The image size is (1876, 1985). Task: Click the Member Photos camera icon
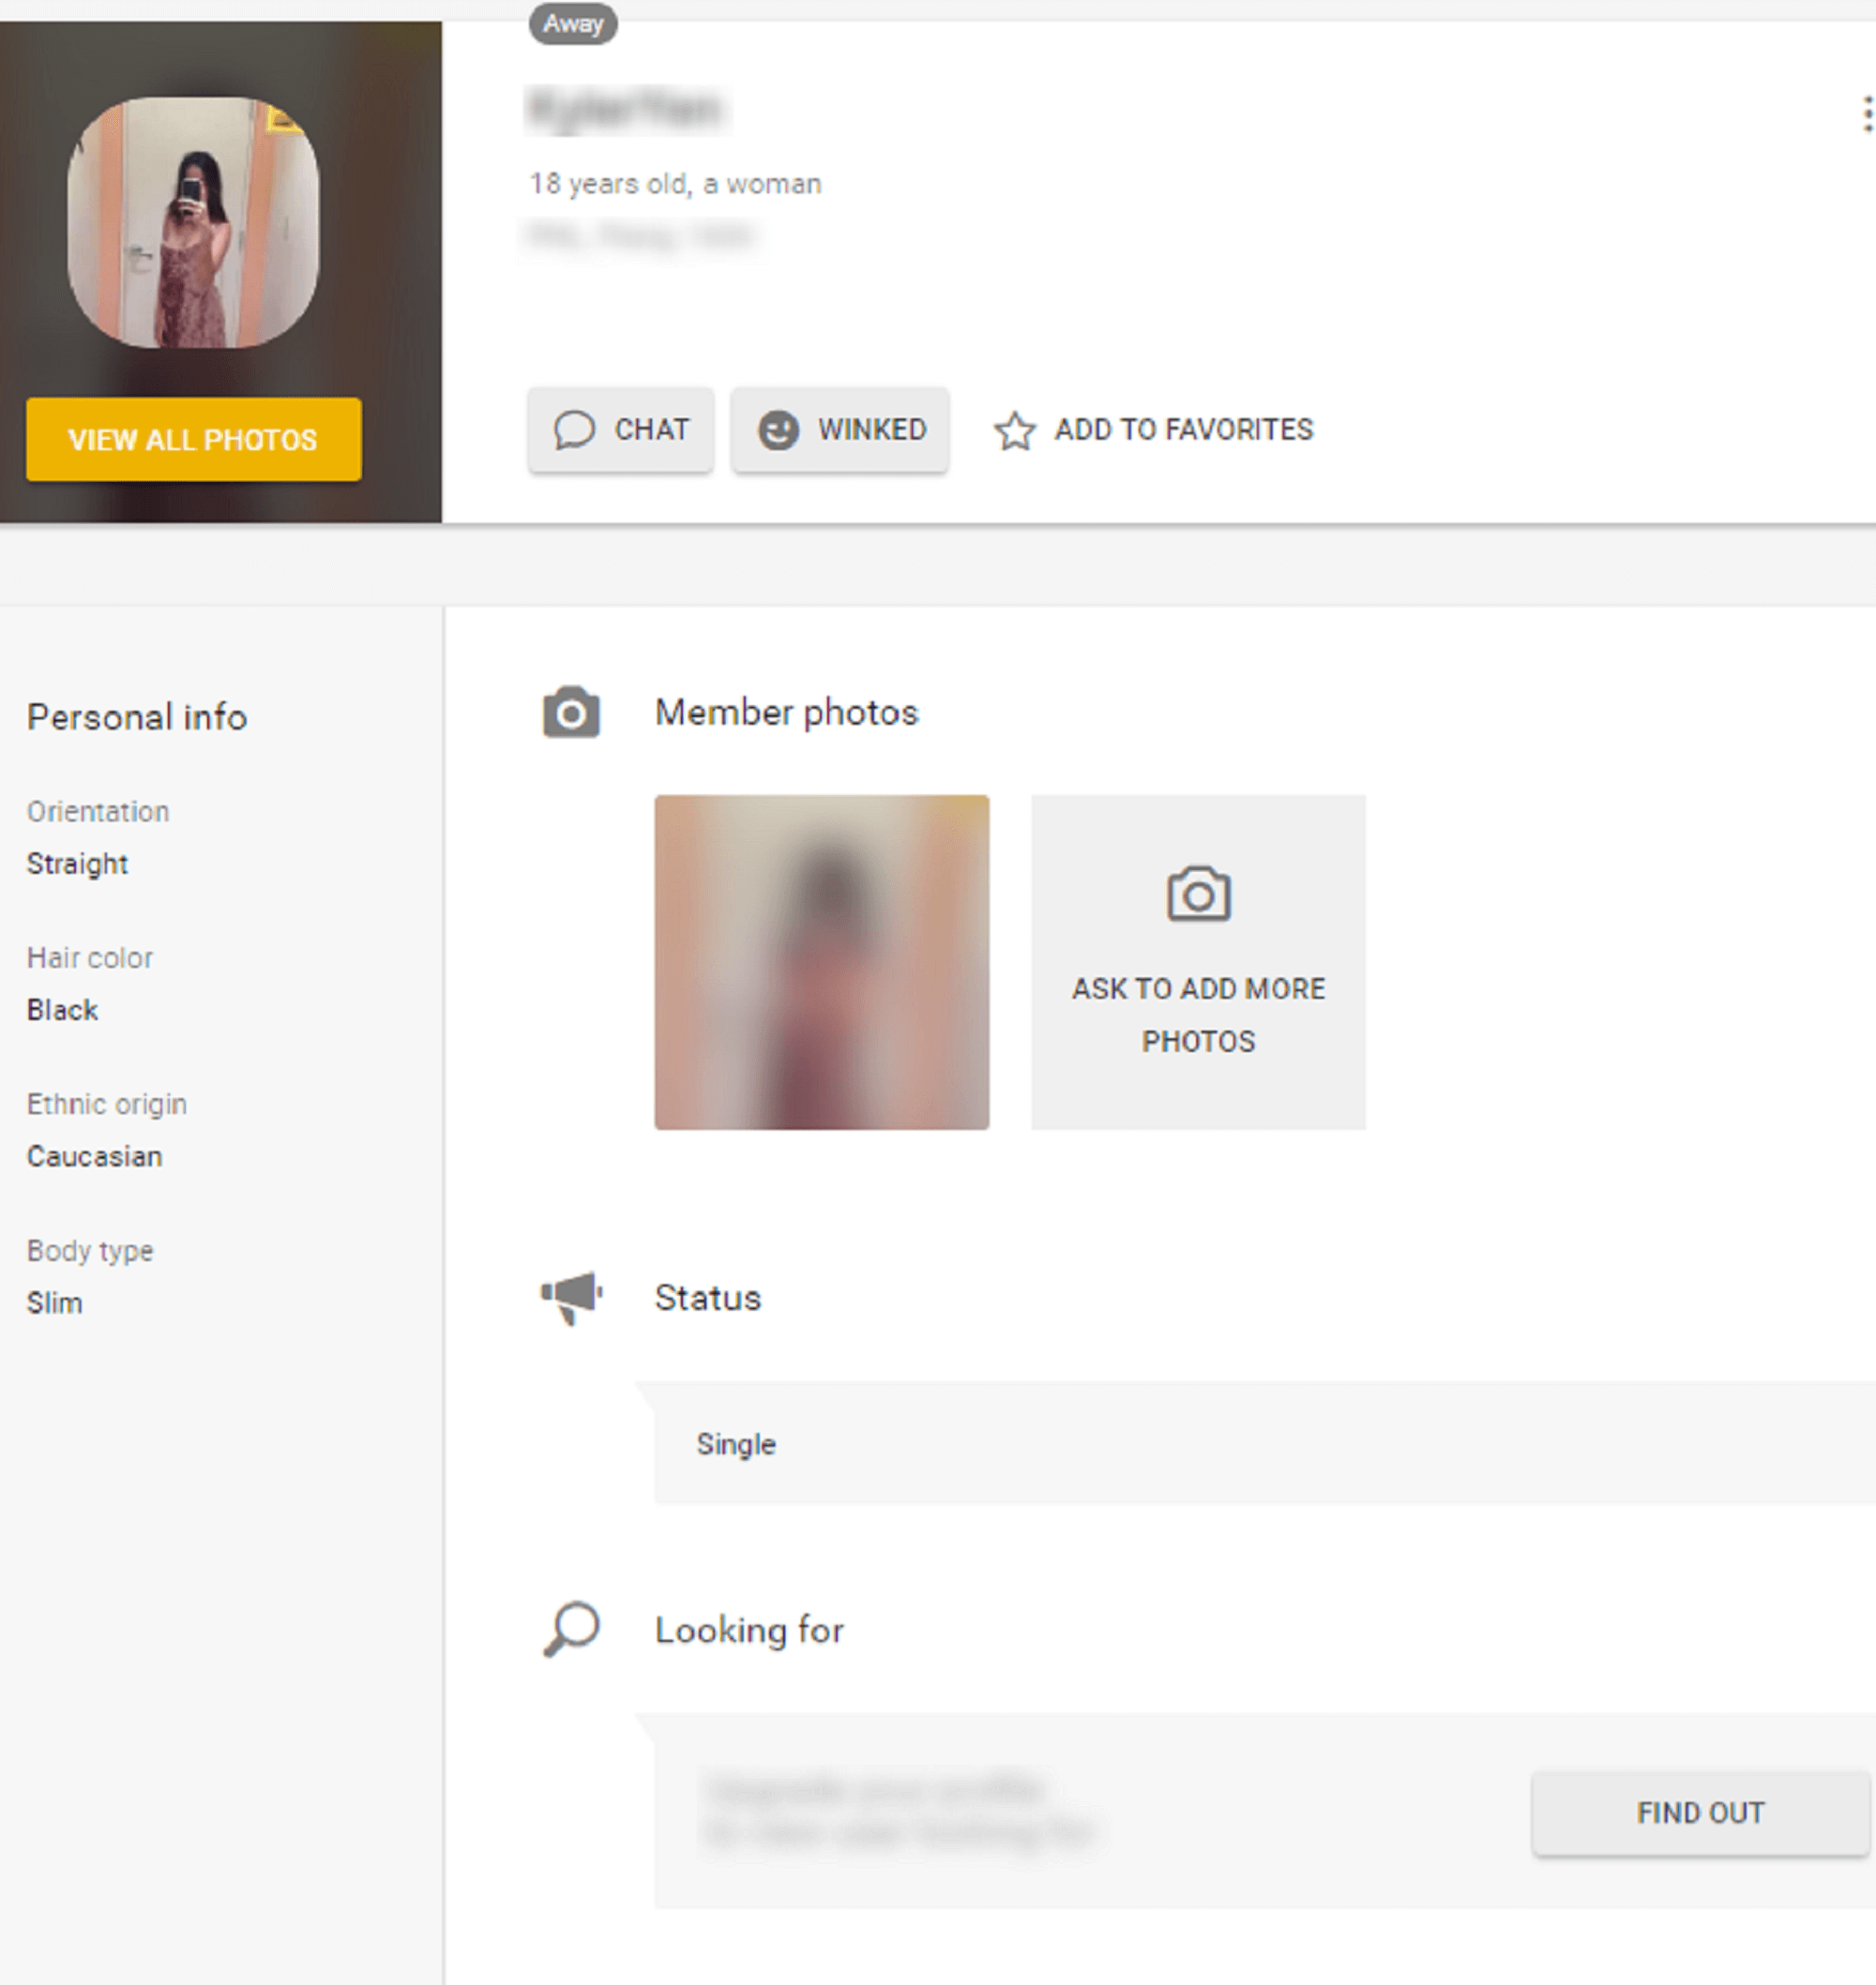(x=567, y=713)
